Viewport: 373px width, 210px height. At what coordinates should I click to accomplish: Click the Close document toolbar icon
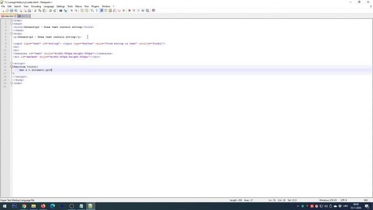tap(21, 10)
